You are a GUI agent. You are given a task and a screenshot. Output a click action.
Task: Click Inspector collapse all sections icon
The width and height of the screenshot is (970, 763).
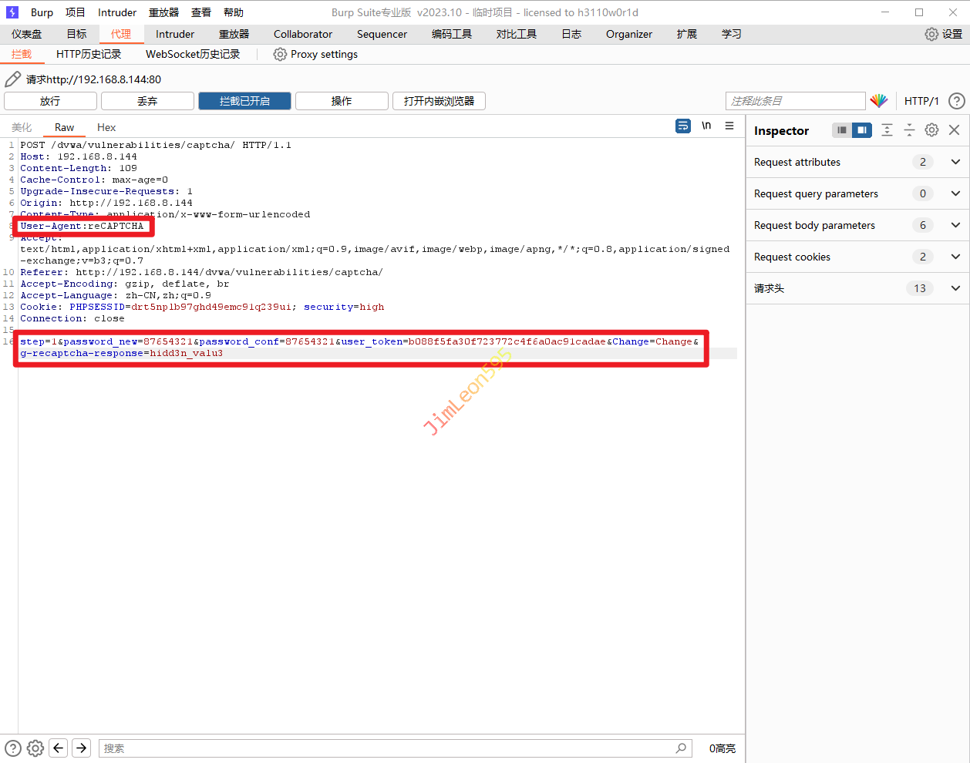point(909,130)
